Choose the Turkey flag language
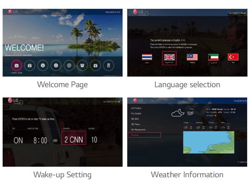The height and width of the screenshot is (185, 251). 233,57
